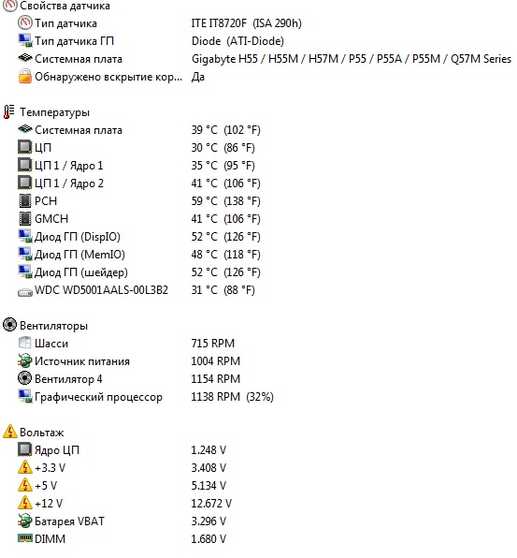Select the GMCH row label
Image resolution: width=517 pixels, height=558 pixels.
(51, 219)
